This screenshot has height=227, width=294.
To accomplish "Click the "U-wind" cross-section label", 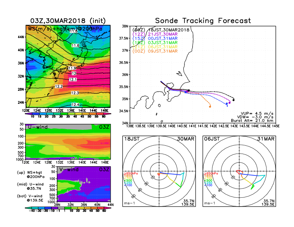I will tap(38, 127).
